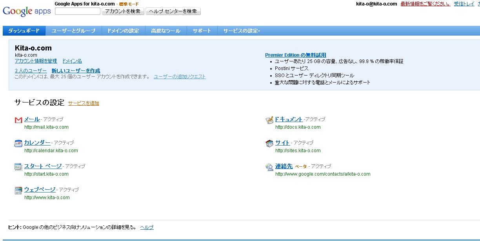Click the contacts icon beside 連絡先

click(x=269, y=167)
